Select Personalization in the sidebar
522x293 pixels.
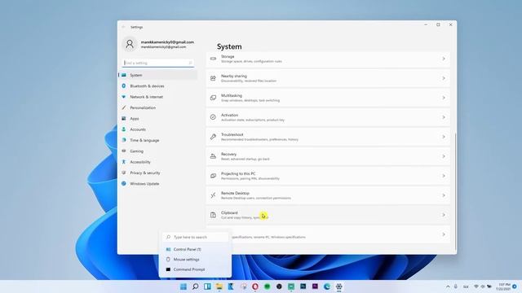[x=157, y=107]
